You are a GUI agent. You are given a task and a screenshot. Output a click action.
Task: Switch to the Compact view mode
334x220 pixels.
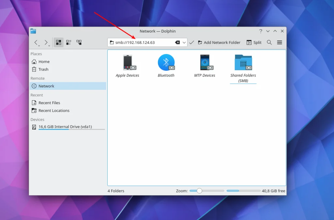68,42
